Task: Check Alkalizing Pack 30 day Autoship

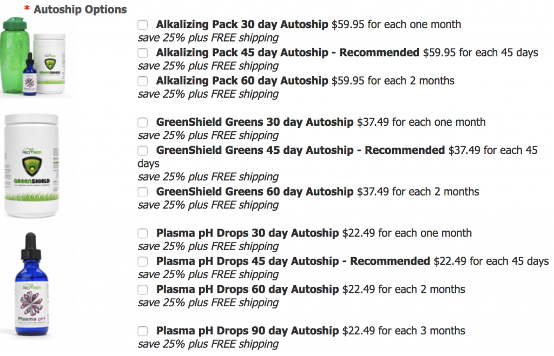Action: pyautogui.click(x=142, y=25)
